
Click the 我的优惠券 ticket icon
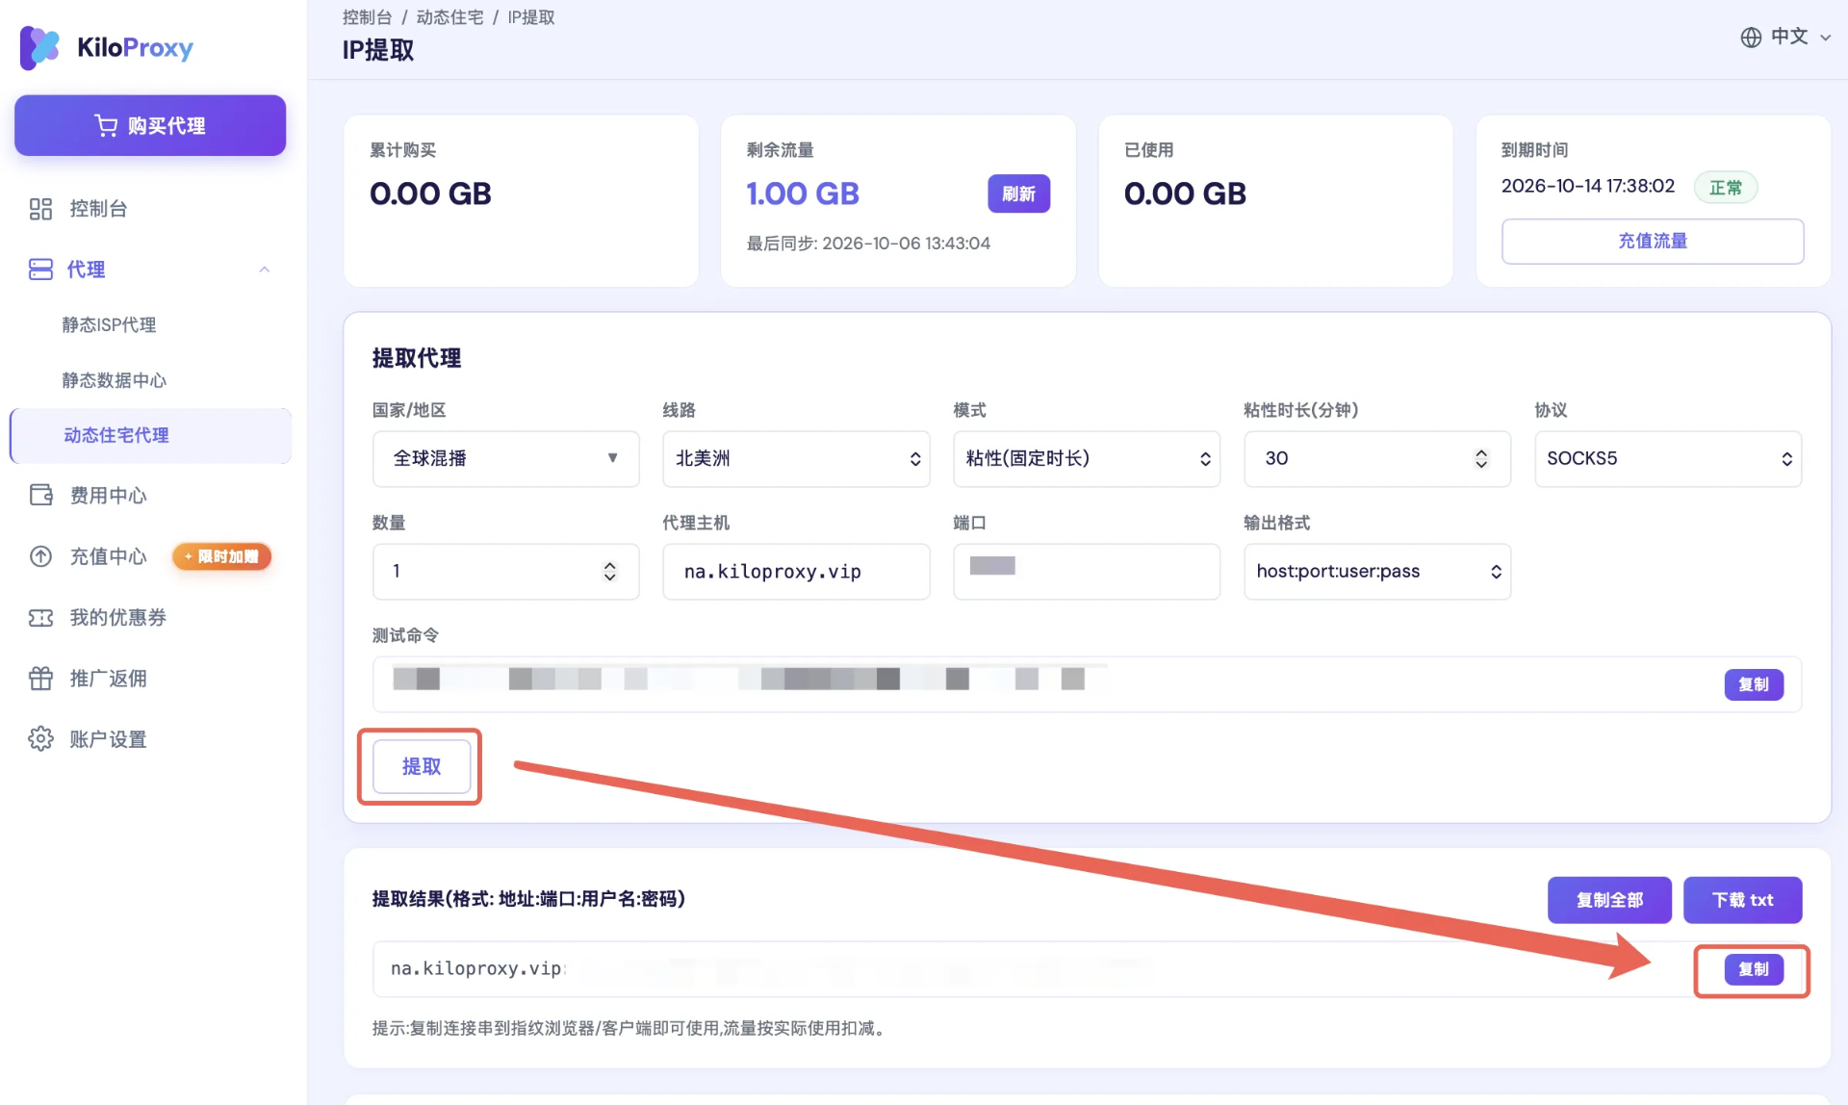[x=40, y=617]
